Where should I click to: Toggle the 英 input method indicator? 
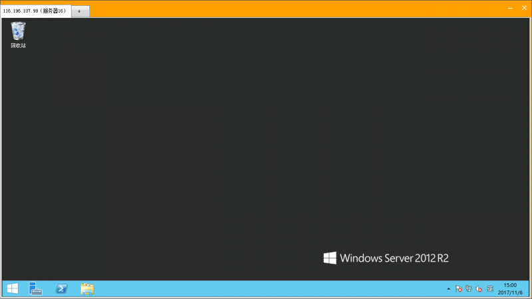490,289
